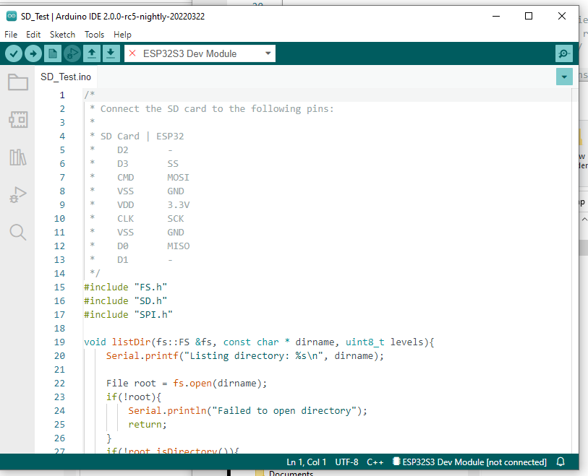Viewport: 588px width, 476px height.
Task: Open the Sketch menu
Action: [x=63, y=35]
